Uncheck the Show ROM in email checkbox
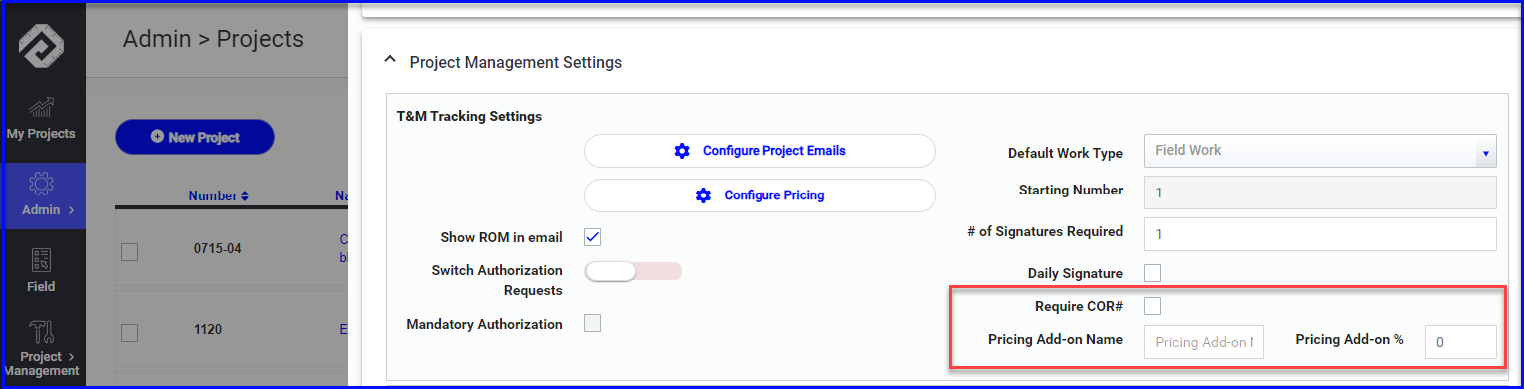 click(592, 237)
